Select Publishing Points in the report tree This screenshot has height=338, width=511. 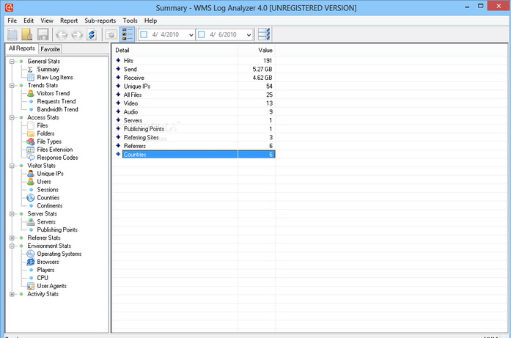point(57,229)
